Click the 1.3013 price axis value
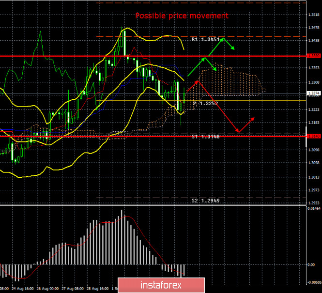This screenshot has width=322, height=293. click(x=314, y=177)
